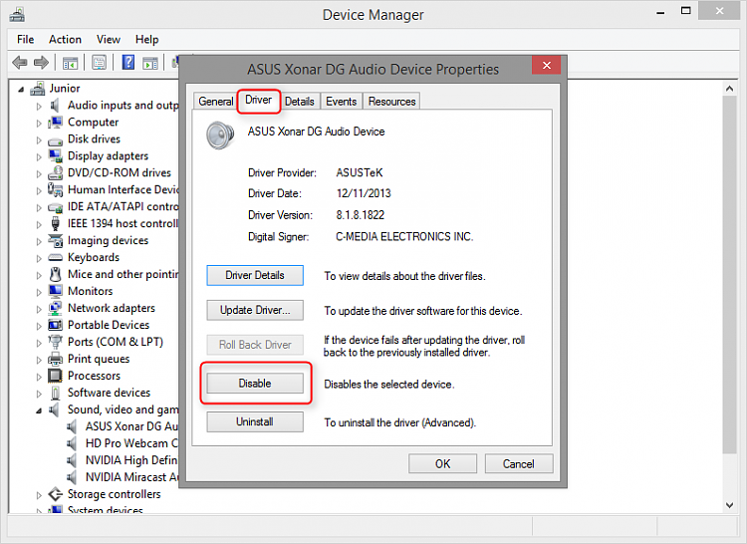Expand the Monitors node
Viewport: 747px width, 544px height.
[x=39, y=292]
